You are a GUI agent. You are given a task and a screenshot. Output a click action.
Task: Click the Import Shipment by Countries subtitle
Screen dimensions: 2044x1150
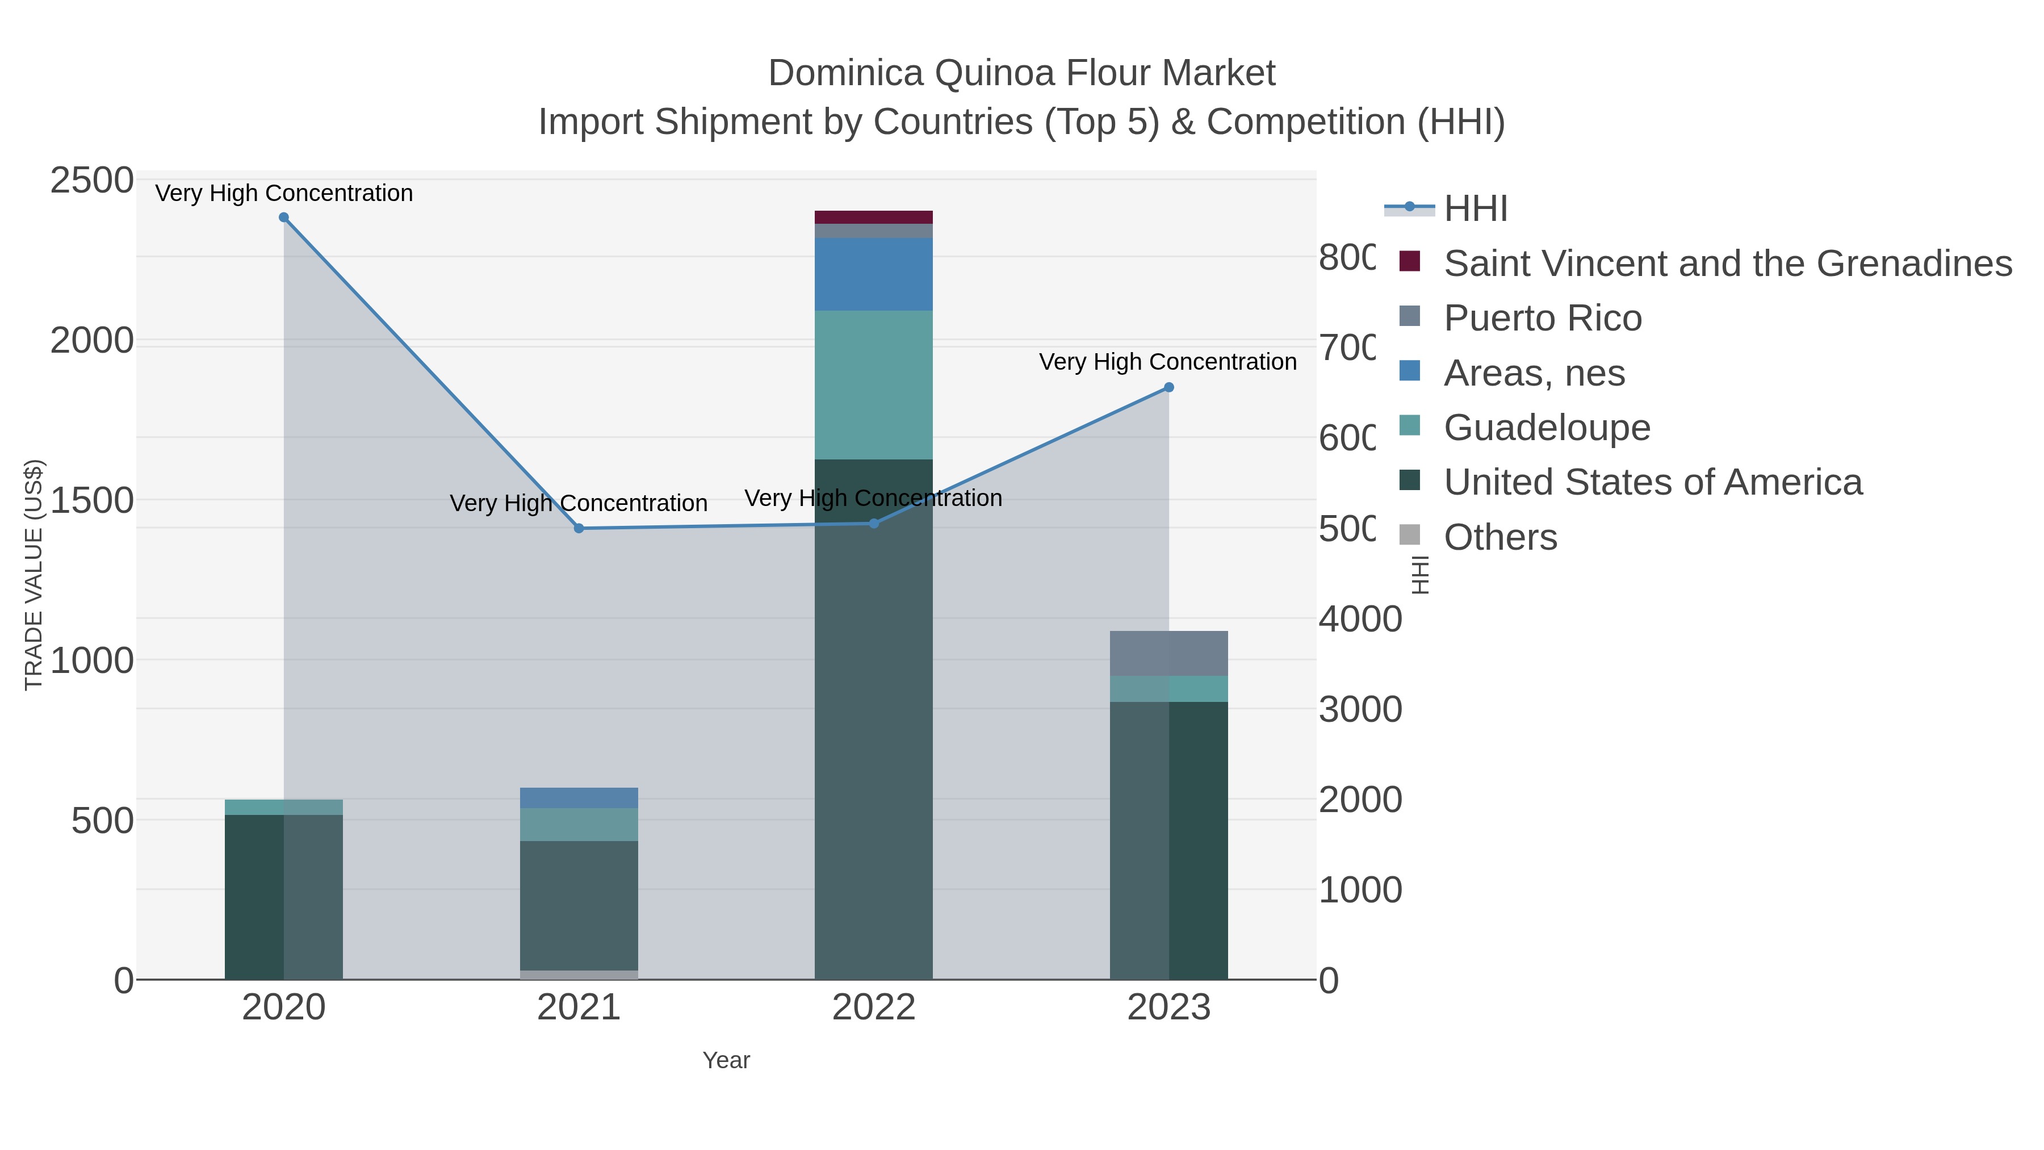(1022, 122)
